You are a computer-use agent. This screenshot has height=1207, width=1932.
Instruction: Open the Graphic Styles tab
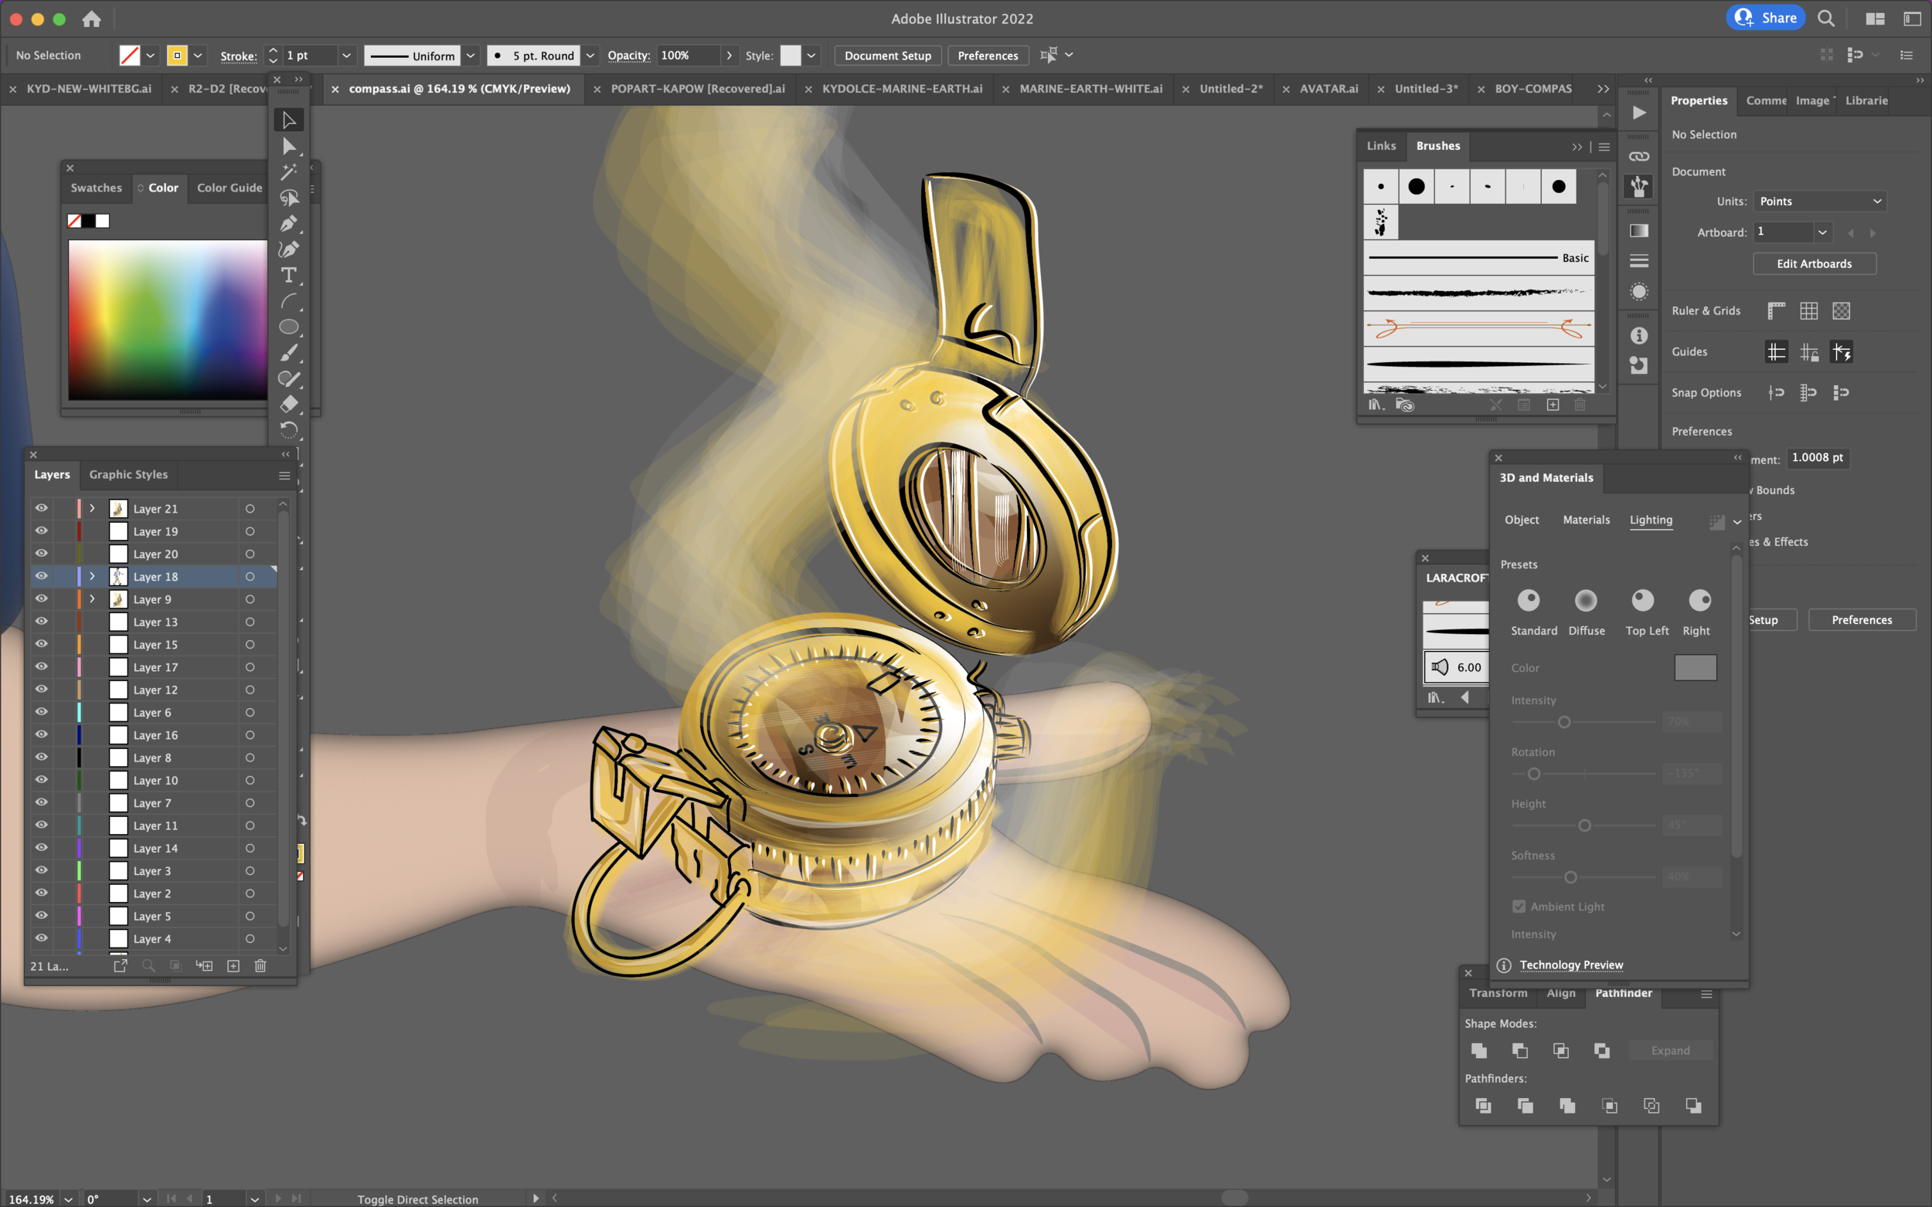(x=128, y=474)
